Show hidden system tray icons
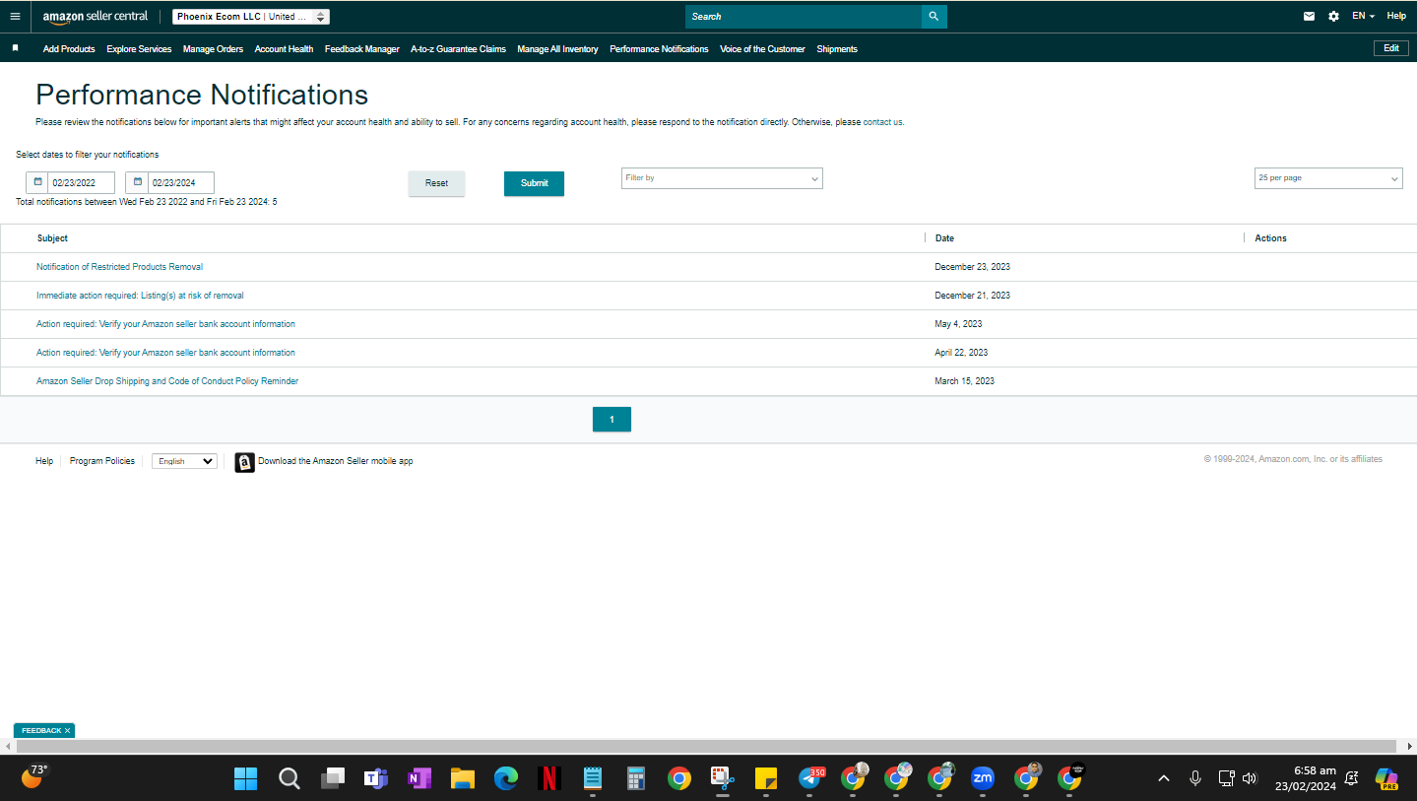 click(1164, 778)
